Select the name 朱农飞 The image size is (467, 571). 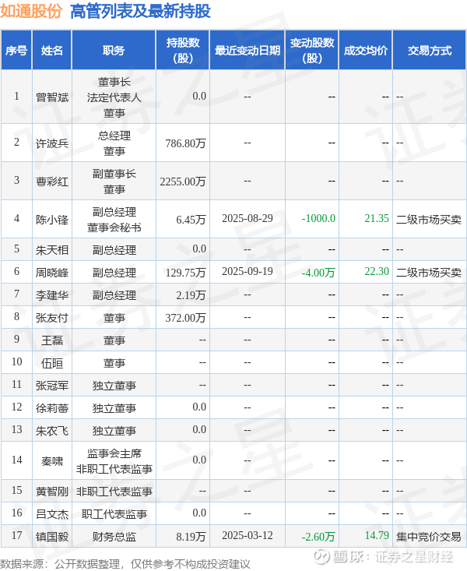point(52,431)
